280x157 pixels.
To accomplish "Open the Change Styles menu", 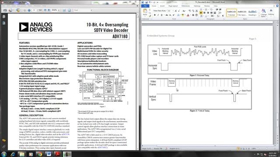I will click(263, 13).
